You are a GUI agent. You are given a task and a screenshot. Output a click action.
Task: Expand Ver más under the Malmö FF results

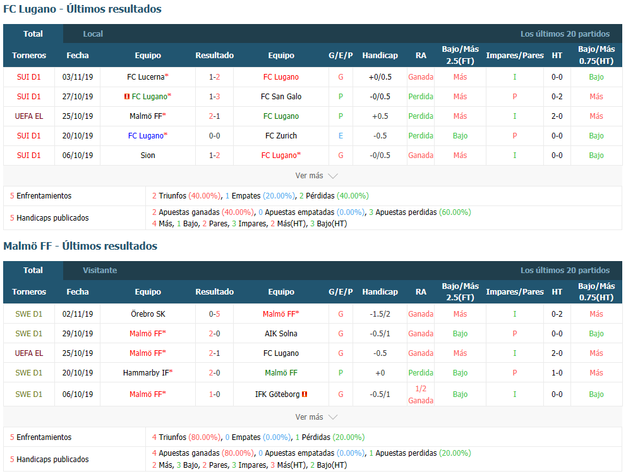coord(316,417)
